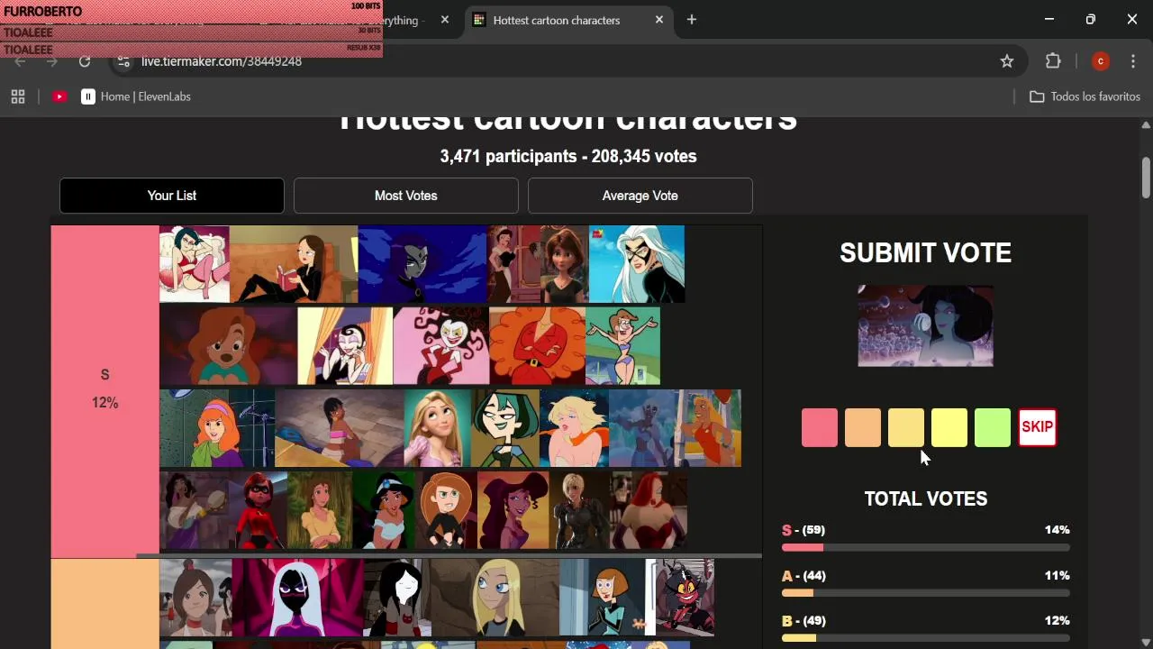Click the character image under Submit Vote

(x=925, y=326)
